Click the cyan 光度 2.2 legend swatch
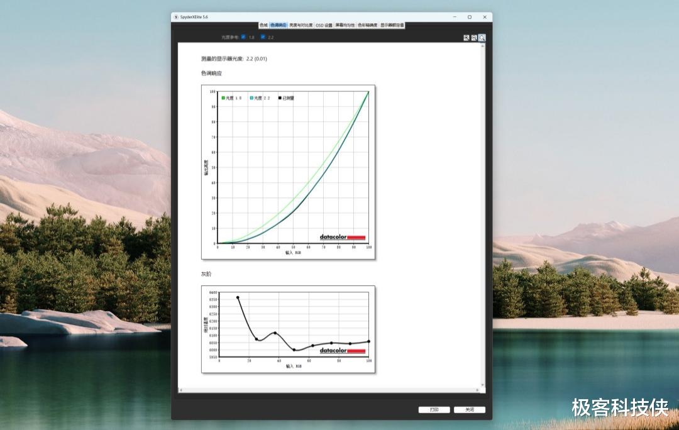679x430 pixels. point(251,98)
